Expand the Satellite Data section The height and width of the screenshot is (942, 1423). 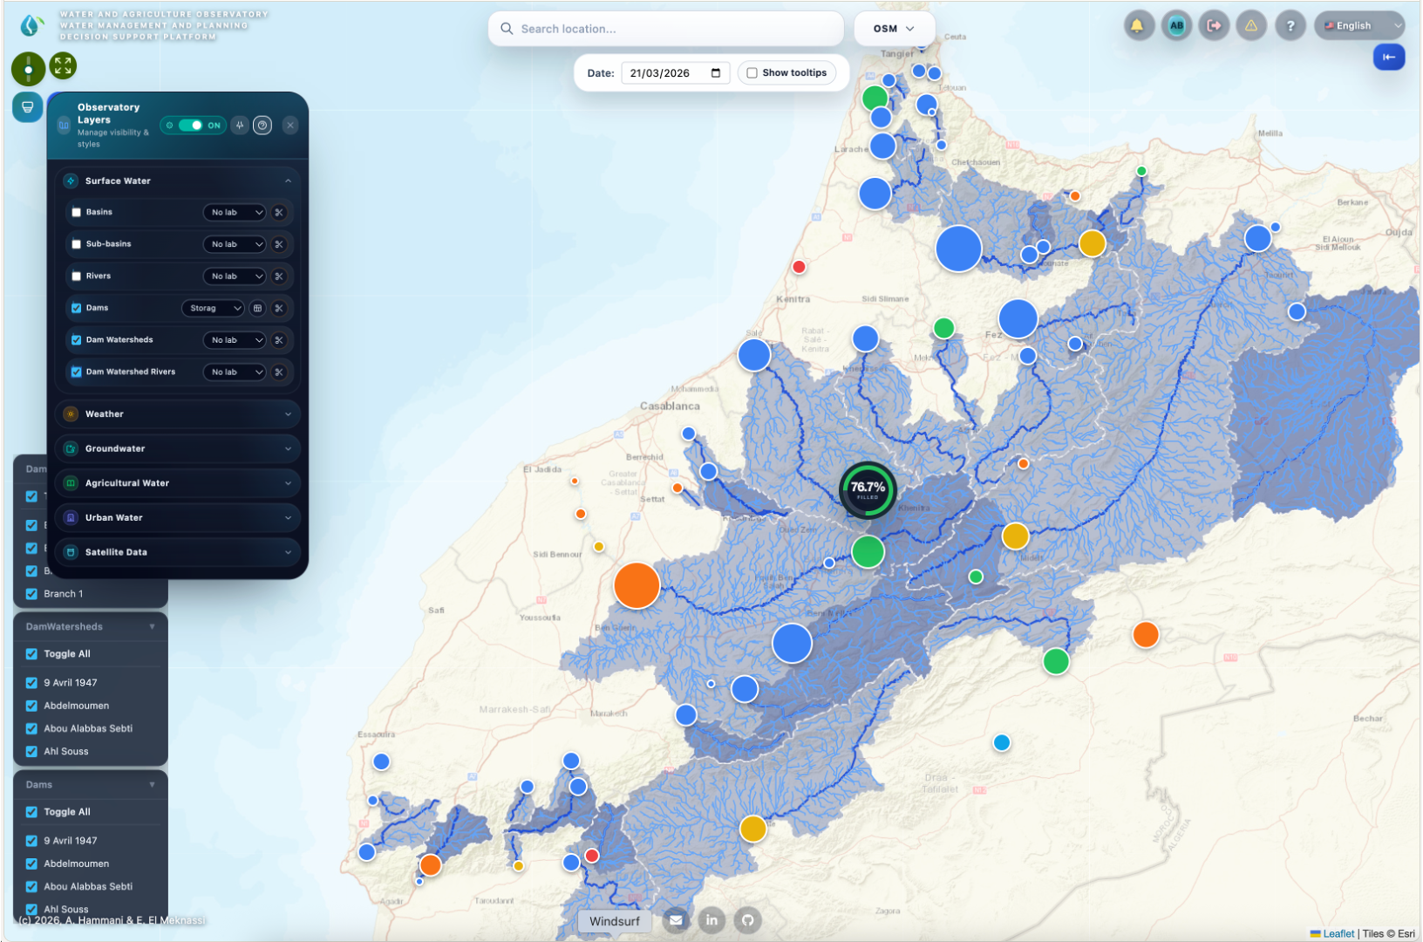pyautogui.click(x=177, y=552)
